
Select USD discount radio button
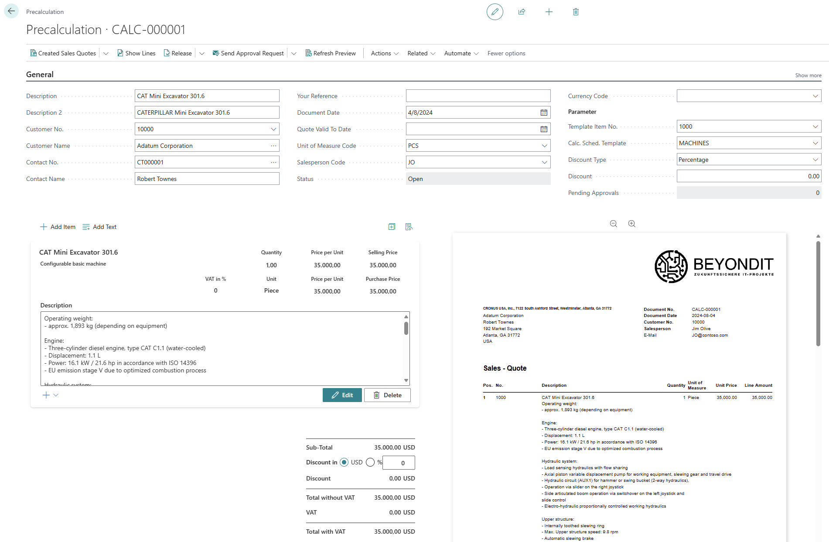344,462
